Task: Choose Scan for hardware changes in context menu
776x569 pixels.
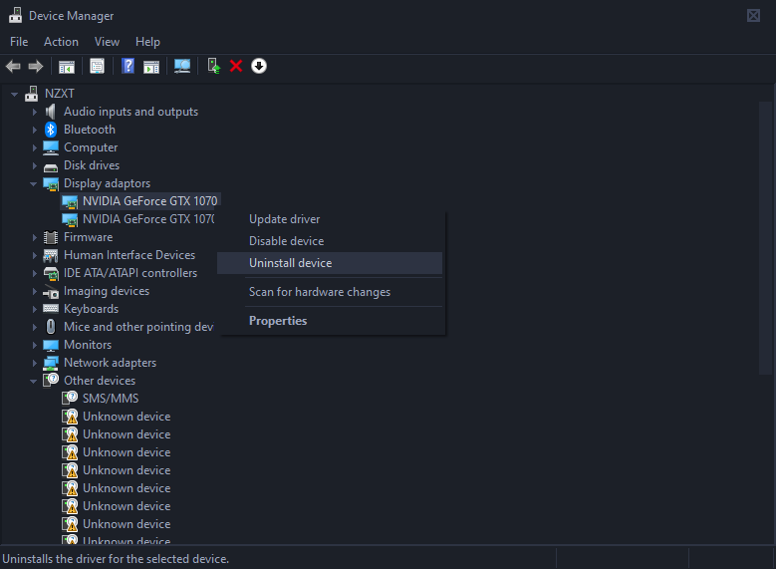Action: click(330, 292)
